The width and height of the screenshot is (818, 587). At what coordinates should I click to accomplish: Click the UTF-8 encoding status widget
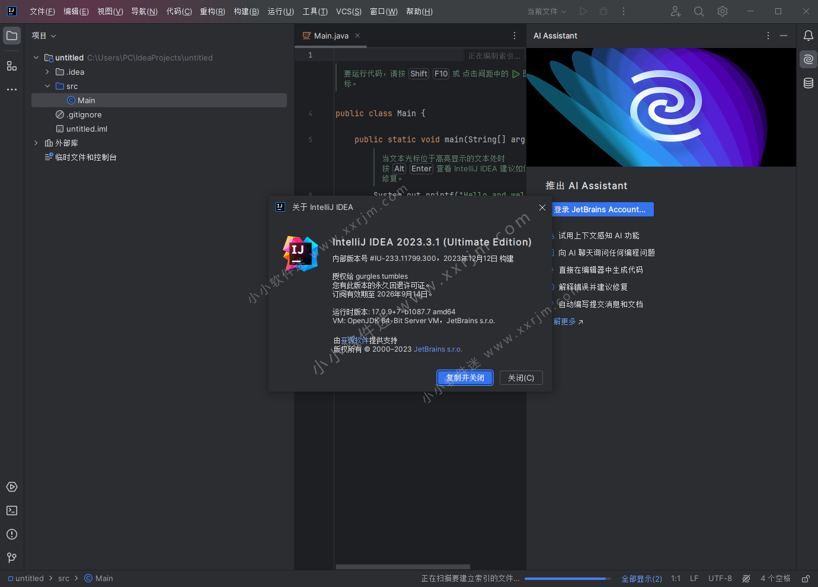(x=720, y=579)
